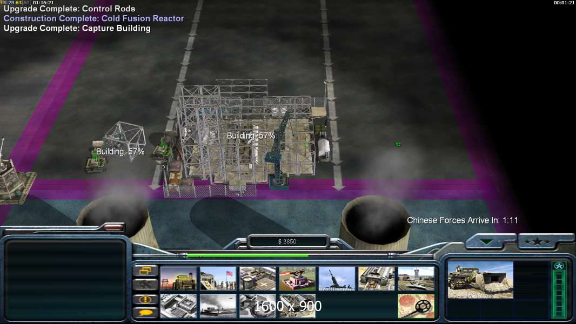Click the 01:16:21 counter at top left
Screen dimensions: 576x324
(43, 3)
